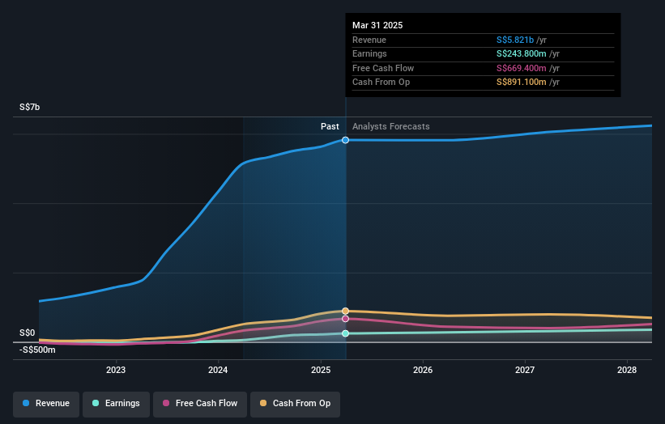Click the orange Cash From Op data point
The image size is (665, 424).
pos(346,312)
